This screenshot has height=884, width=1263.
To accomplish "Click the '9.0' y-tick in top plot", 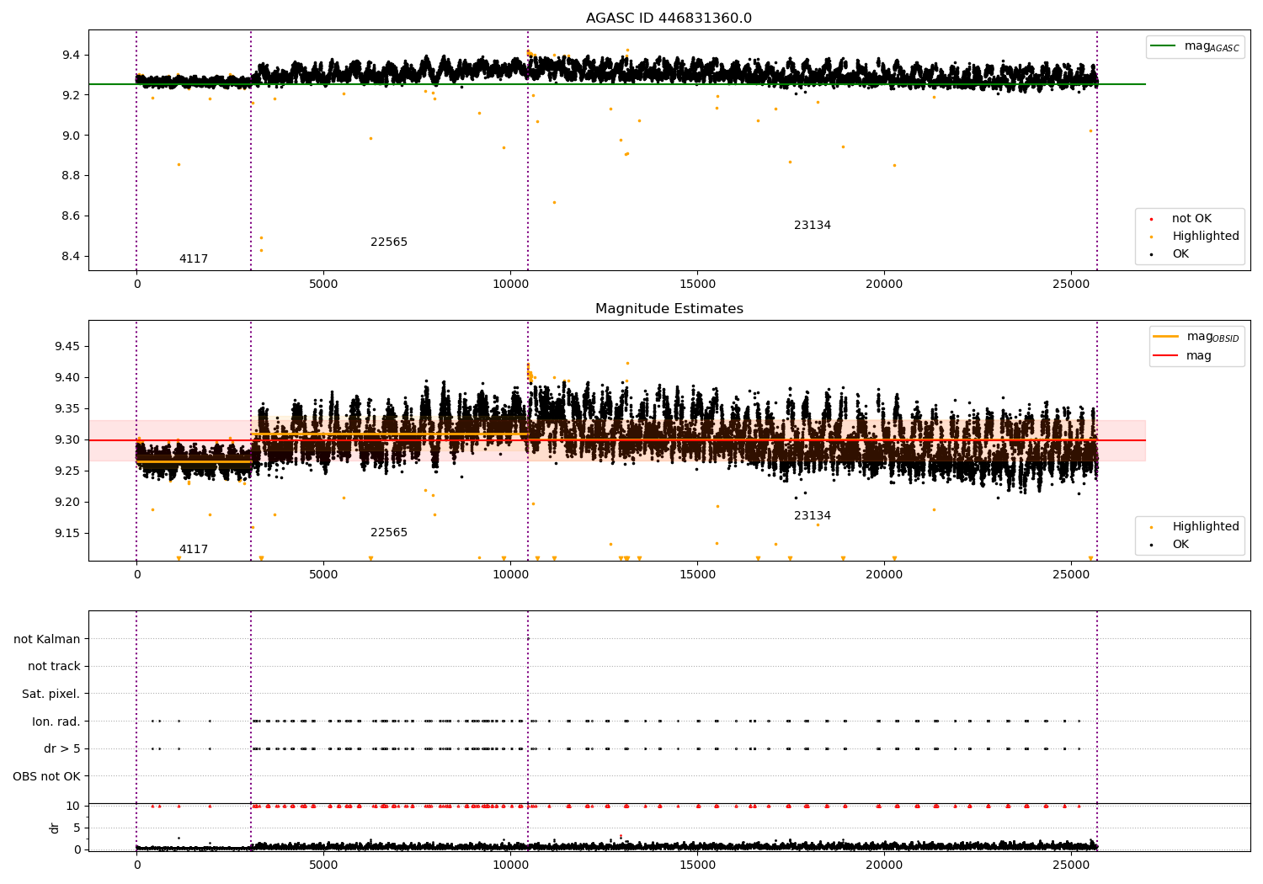I will (x=71, y=136).
